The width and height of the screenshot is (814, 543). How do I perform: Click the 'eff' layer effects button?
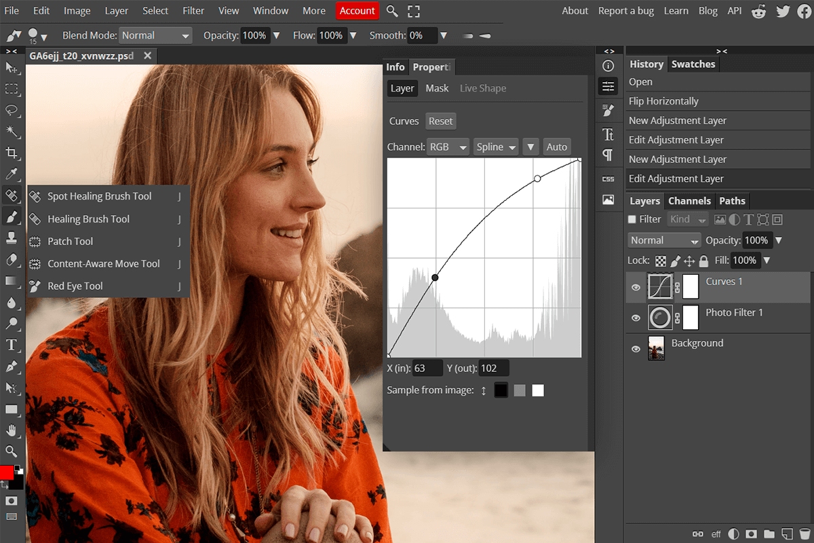tap(716, 534)
